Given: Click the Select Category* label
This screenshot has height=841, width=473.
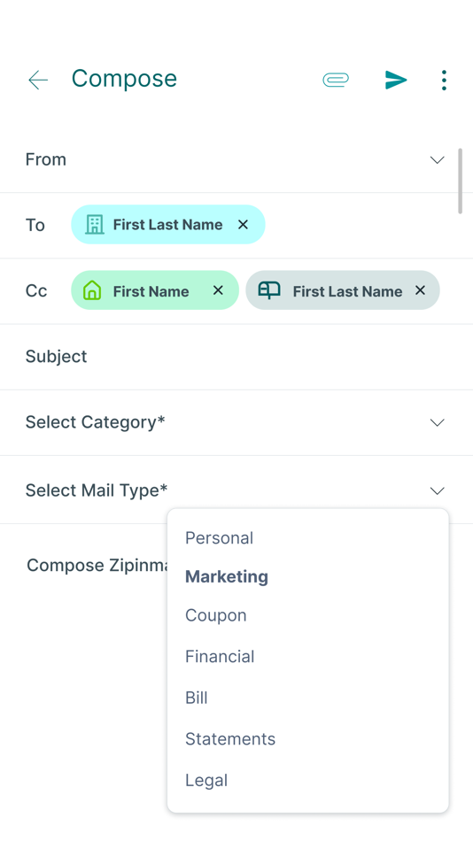Looking at the screenshot, I should pyautogui.click(x=95, y=422).
